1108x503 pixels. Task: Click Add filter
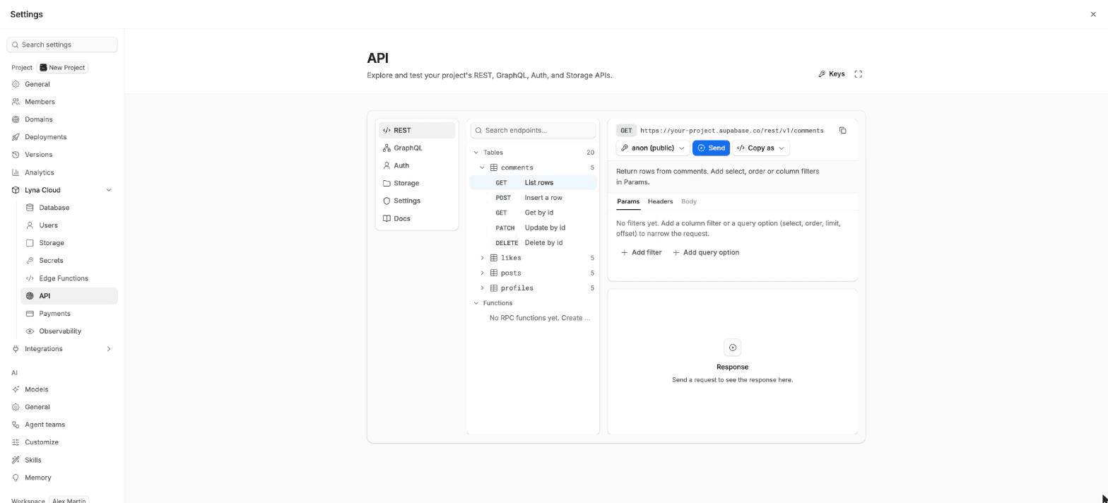(x=641, y=253)
